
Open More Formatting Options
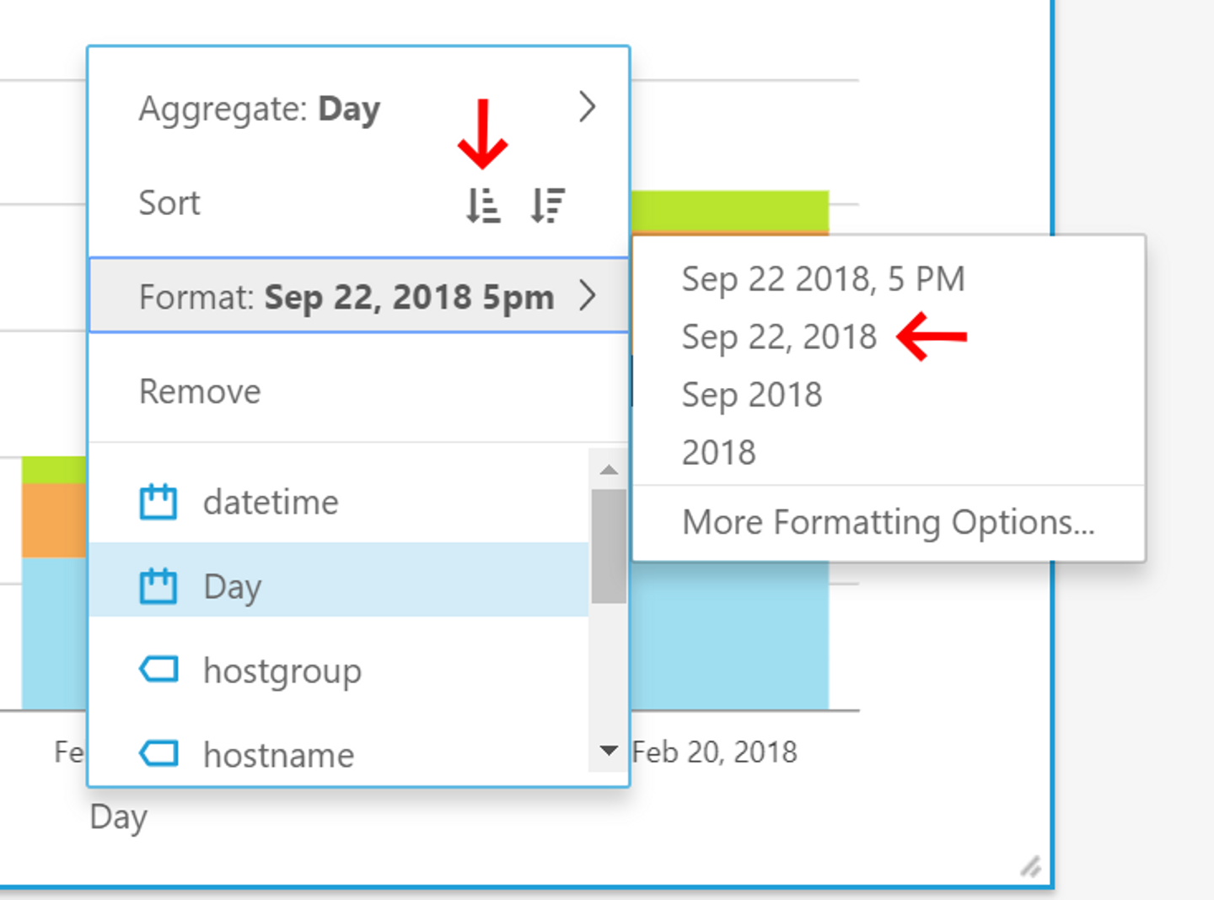[x=888, y=522]
